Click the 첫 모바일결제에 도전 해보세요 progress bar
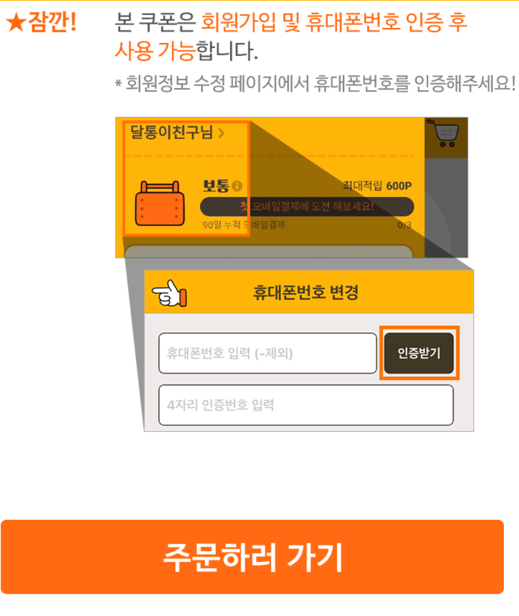The image size is (519, 616). coord(307,206)
